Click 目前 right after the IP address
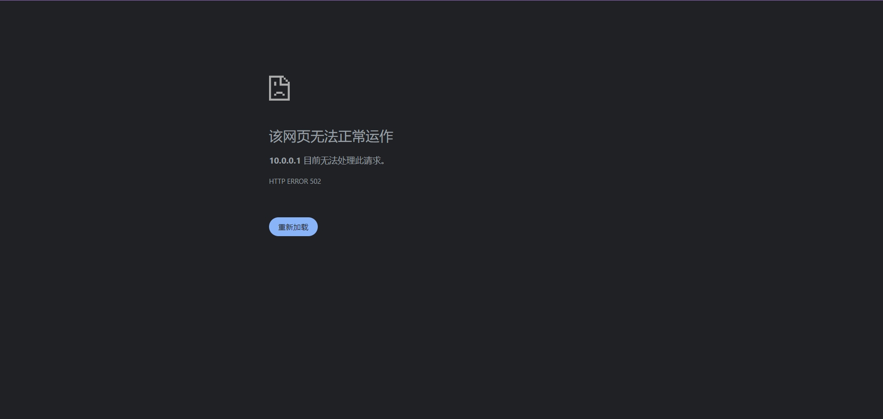Viewport: 883px width, 419px height. coord(312,160)
